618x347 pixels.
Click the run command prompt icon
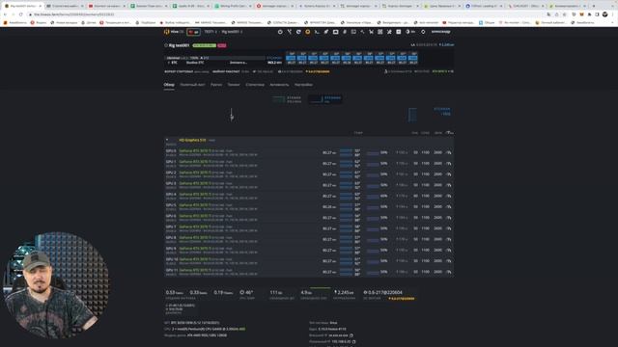[x=317, y=32]
